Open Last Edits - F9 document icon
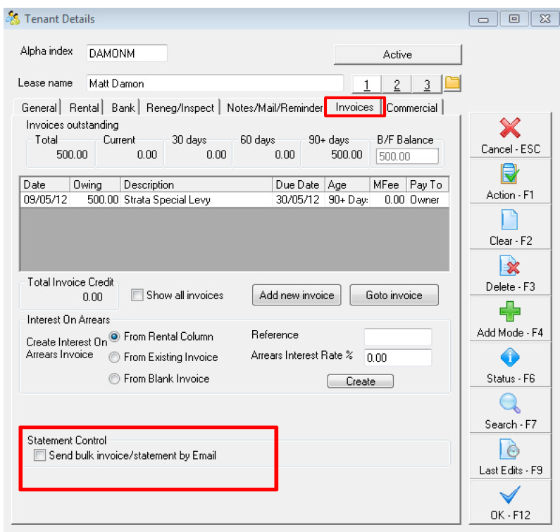The width and height of the screenshot is (560, 532). click(510, 449)
